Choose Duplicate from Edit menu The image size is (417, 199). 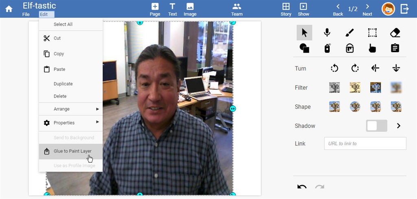(x=71, y=84)
